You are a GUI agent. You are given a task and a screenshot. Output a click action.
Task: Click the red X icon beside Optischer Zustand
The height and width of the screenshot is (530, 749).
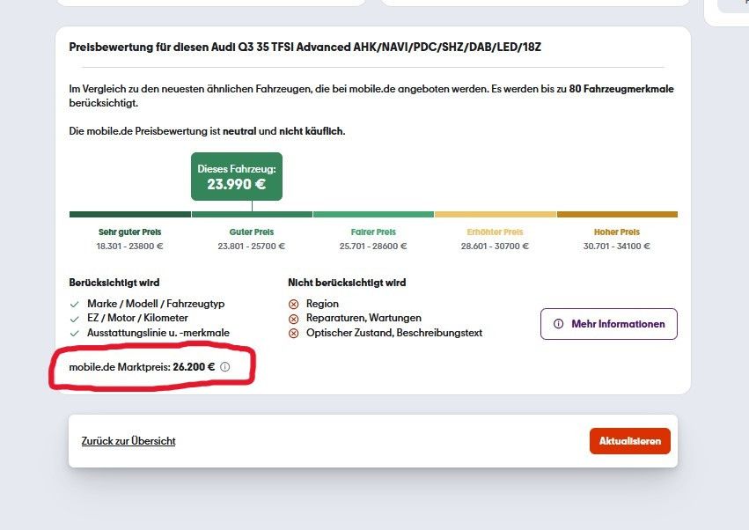[x=293, y=333]
